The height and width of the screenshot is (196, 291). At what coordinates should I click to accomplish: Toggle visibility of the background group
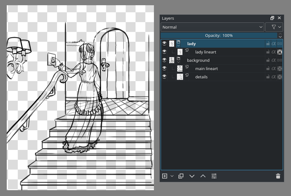tap(164, 60)
